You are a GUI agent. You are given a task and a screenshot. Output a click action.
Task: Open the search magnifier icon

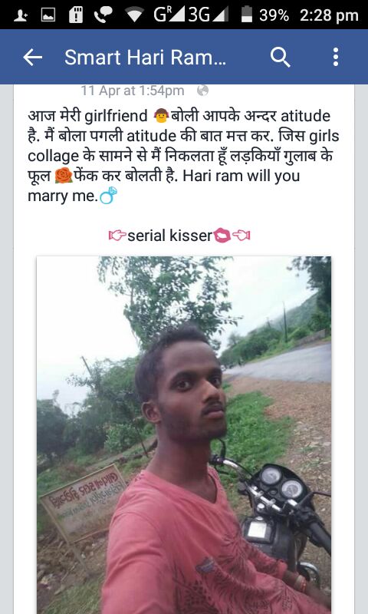281,58
